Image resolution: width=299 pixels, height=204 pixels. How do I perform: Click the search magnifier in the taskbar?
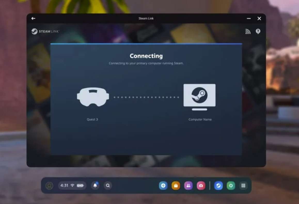point(108,185)
